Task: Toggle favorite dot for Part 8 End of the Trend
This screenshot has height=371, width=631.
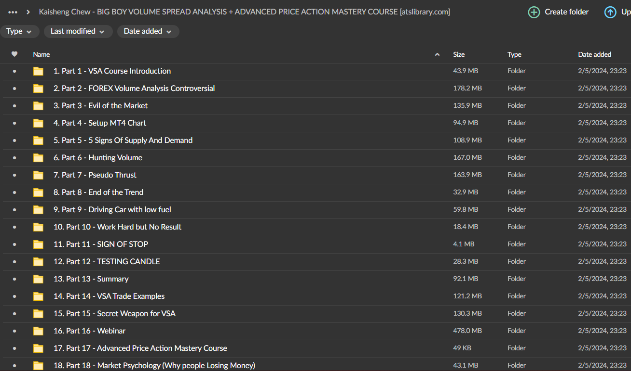Action: [x=14, y=192]
